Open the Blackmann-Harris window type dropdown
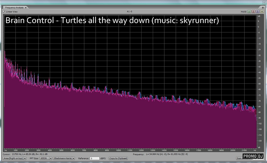267x163 pixels. [x=64, y=158]
